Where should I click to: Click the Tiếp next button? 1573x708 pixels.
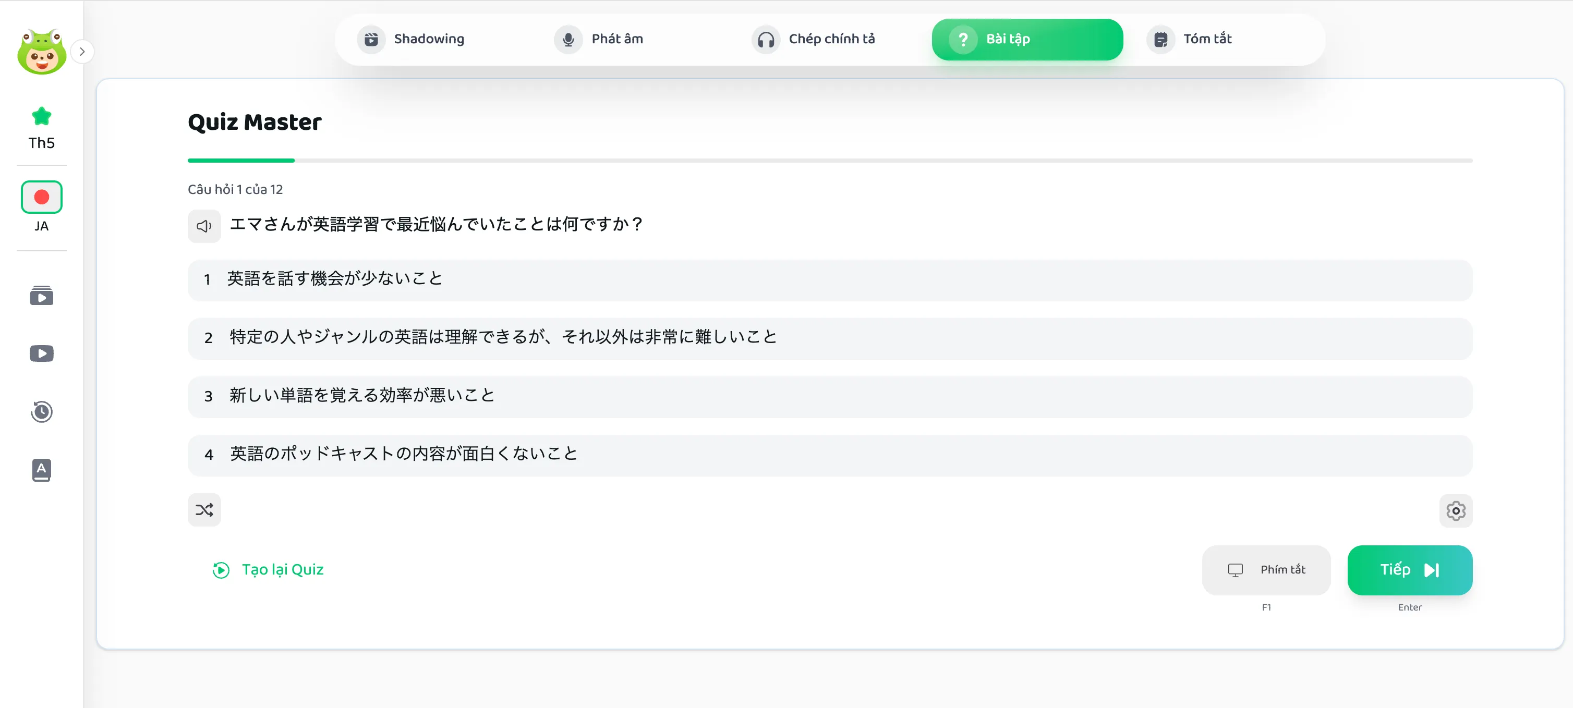(1409, 570)
